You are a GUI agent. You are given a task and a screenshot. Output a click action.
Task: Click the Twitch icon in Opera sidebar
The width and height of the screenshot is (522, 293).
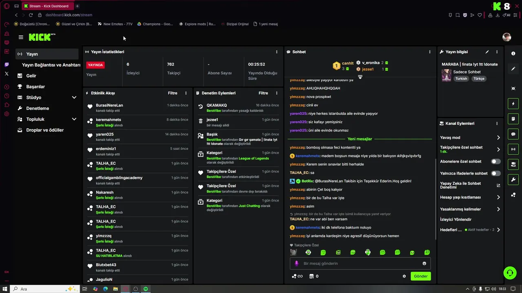(x=7, y=65)
